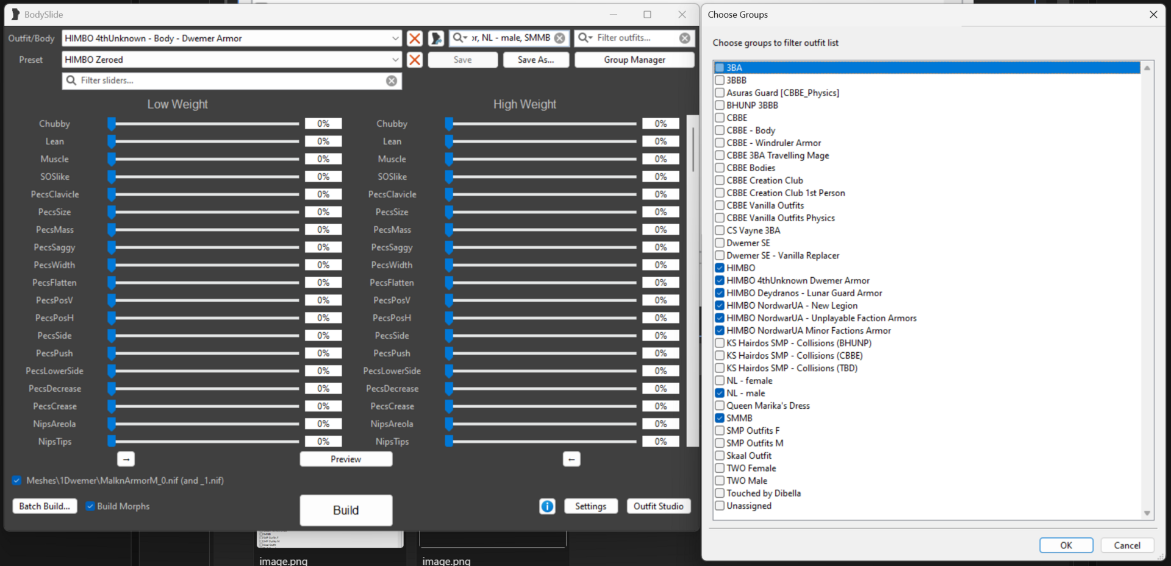Uncheck the NL - male group

(720, 393)
